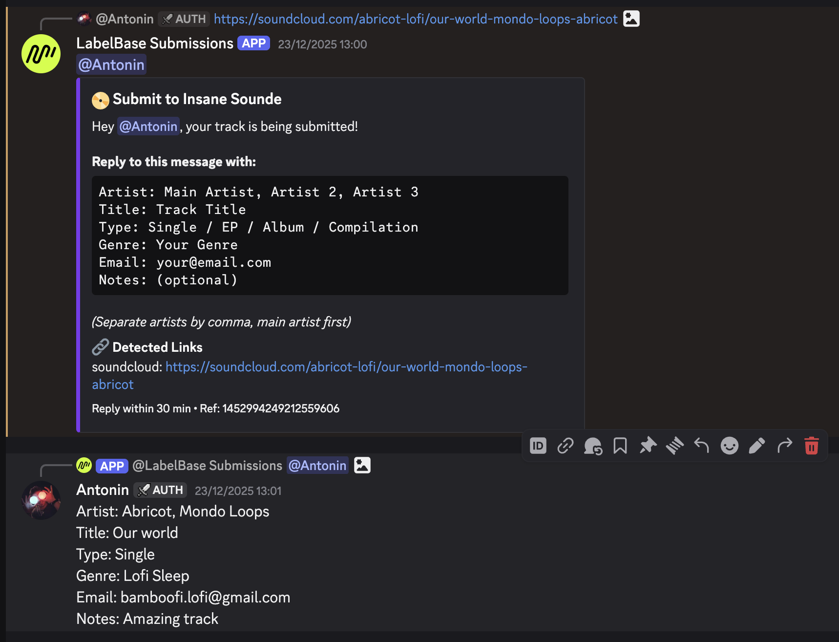The height and width of the screenshot is (642, 839).
Task: Click the 'Submit to Insane Sounde' embed title
Action: (197, 99)
